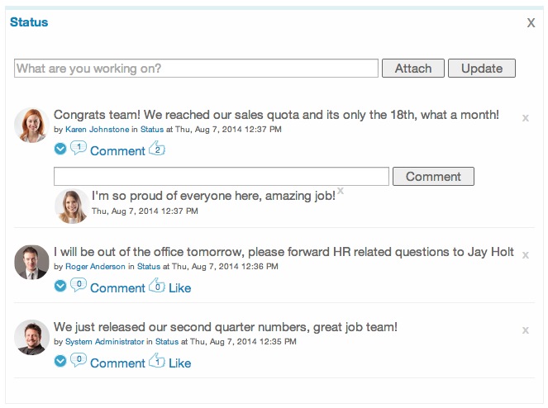Image resolution: width=548 pixels, height=408 pixels.
Task: Click thumbs-up icon on Karen Johnstone's post
Action: click(157, 148)
